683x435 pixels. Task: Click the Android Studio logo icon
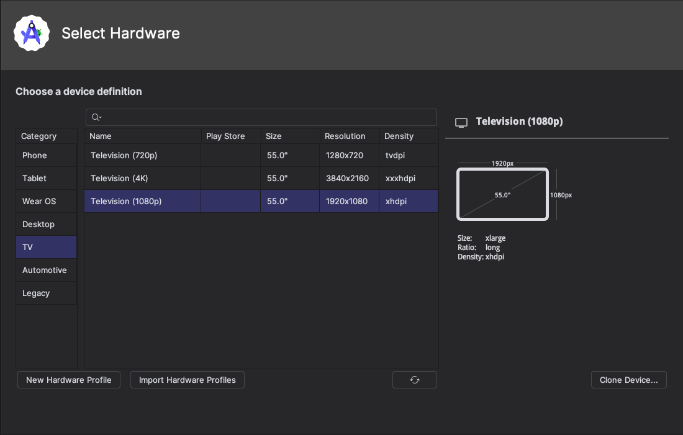coord(31,33)
